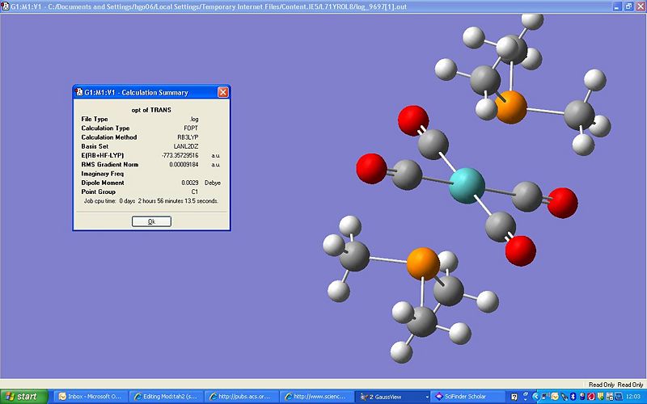Switch to the Editing Mod:tah2 browser window

(x=167, y=397)
